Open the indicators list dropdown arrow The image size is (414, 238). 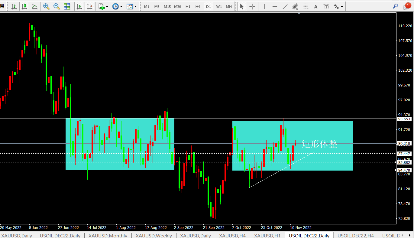[107, 7]
